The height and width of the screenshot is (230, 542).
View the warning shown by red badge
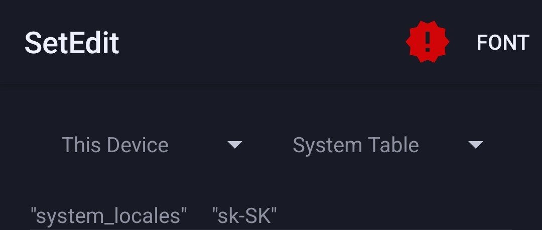coord(427,42)
